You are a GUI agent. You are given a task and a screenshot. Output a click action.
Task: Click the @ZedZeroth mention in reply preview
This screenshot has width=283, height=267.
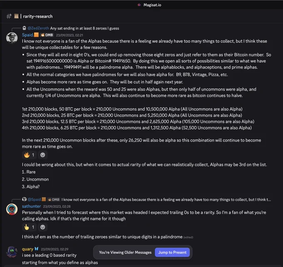pyautogui.click(x=38, y=28)
